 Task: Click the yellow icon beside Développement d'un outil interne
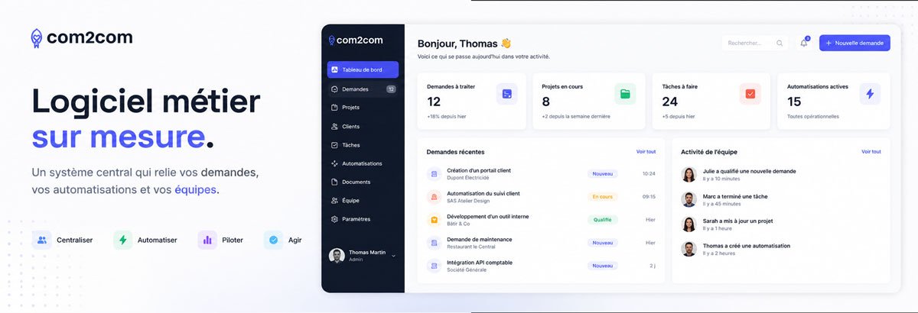[434, 220]
